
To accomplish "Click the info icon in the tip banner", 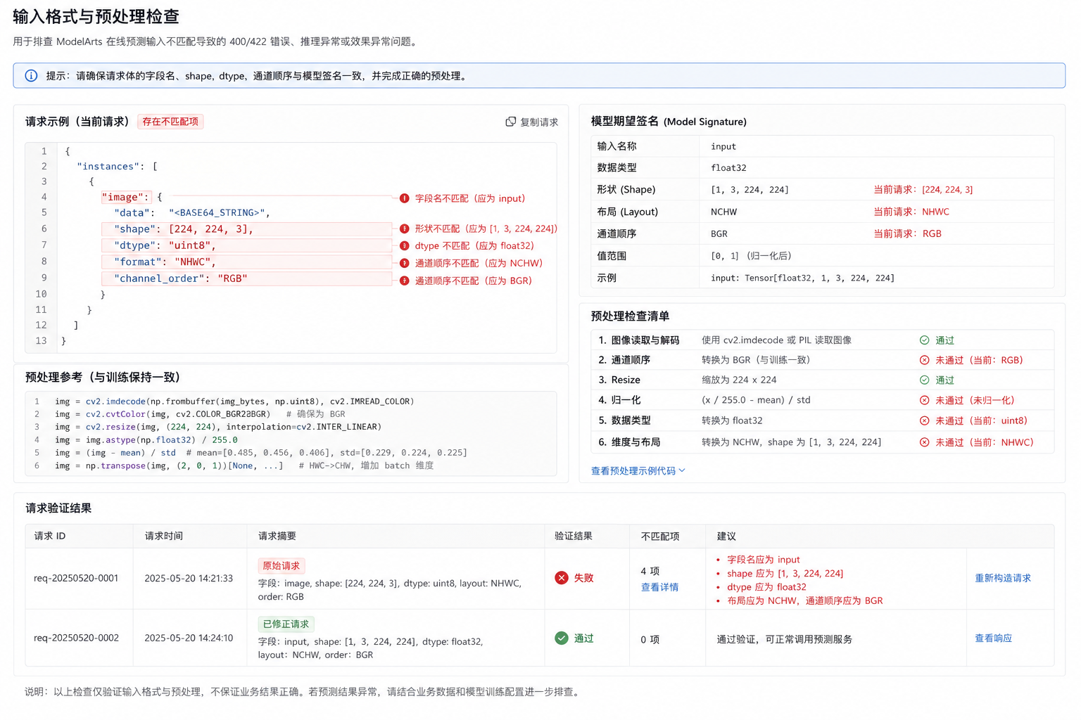I will click(31, 76).
